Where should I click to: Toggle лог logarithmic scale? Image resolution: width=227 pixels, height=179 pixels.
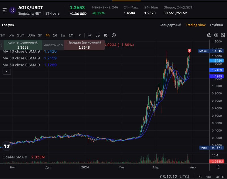click(x=209, y=176)
